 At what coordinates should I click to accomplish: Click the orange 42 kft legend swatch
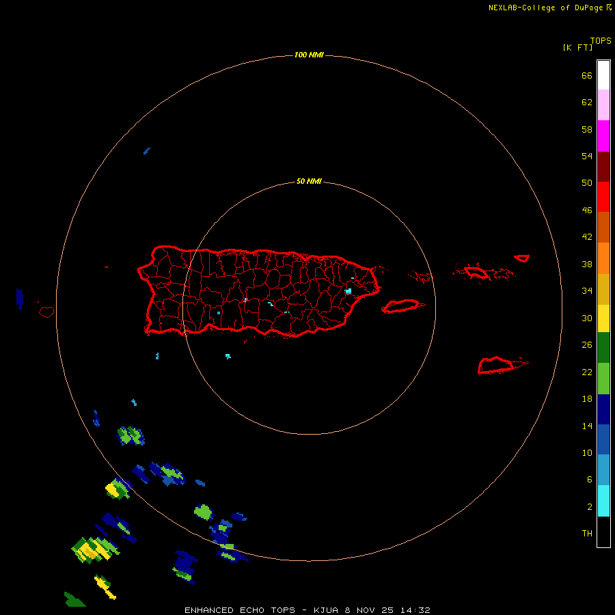603,258
